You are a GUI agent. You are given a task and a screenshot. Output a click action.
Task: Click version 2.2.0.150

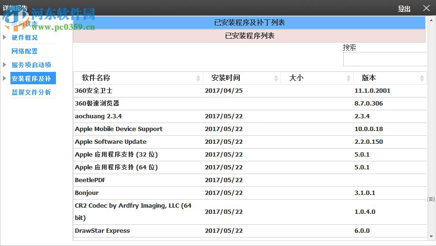pos(368,142)
